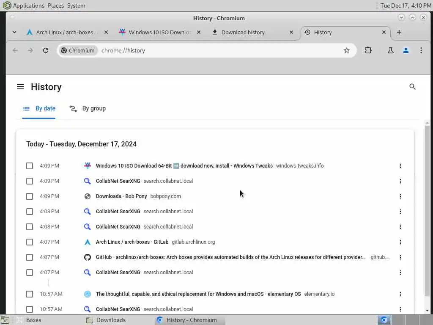This screenshot has width=433, height=325.
Task: Open the Downloads - Bob Pony link
Action: 121,196
